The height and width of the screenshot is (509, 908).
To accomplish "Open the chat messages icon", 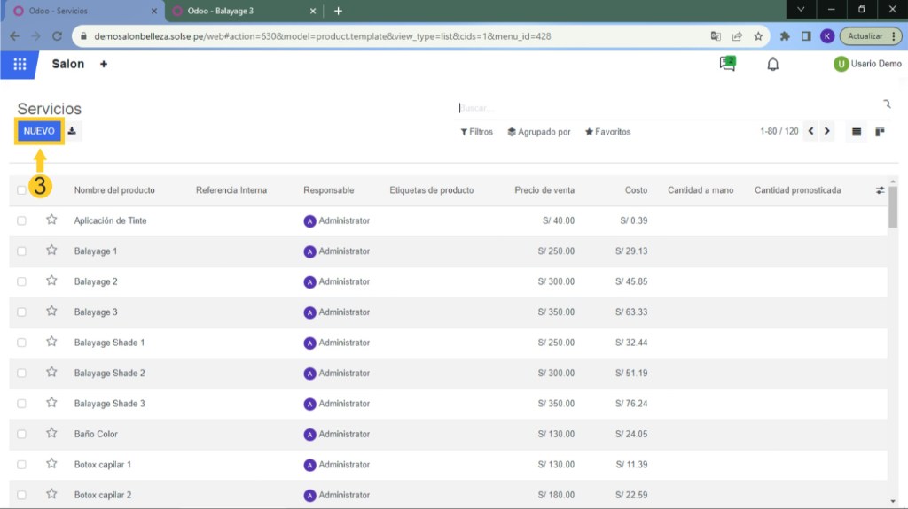I will pyautogui.click(x=727, y=64).
